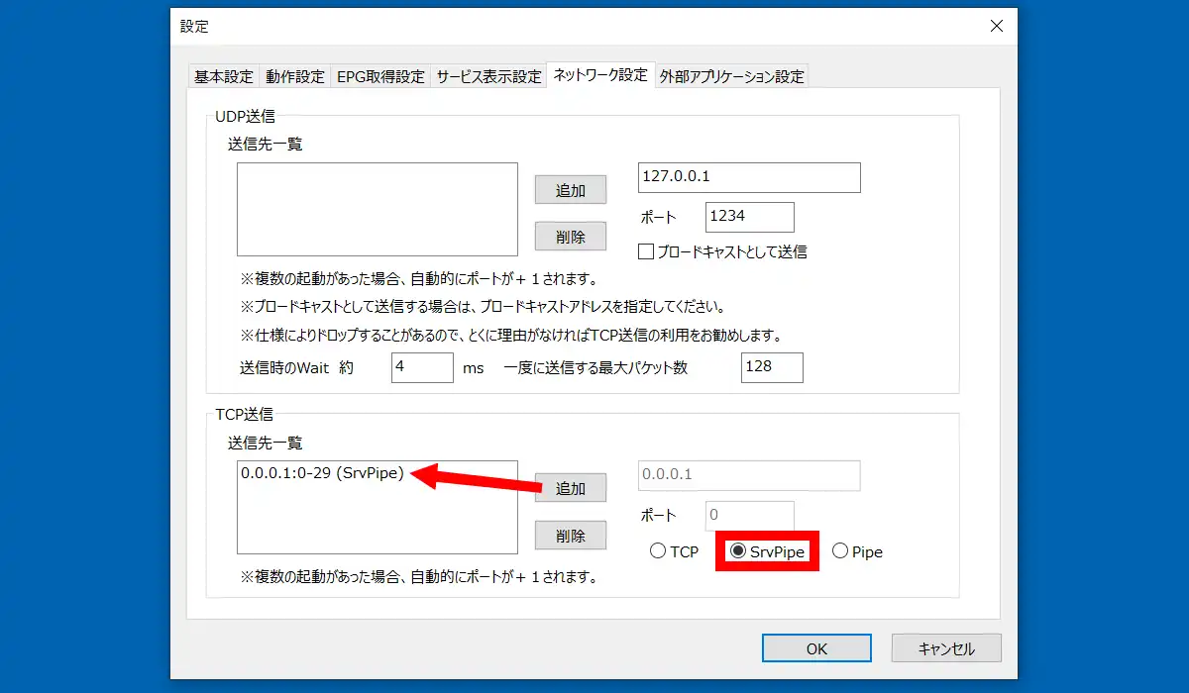The image size is (1189, 693).
Task: Click the キャンセル button
Action: pos(946,648)
